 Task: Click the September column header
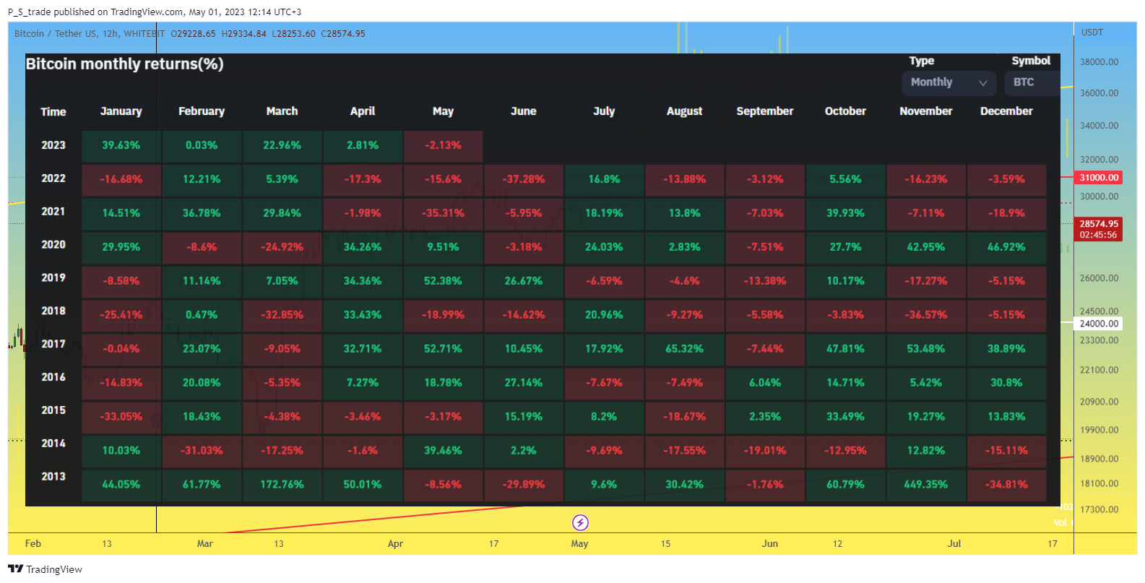(765, 111)
